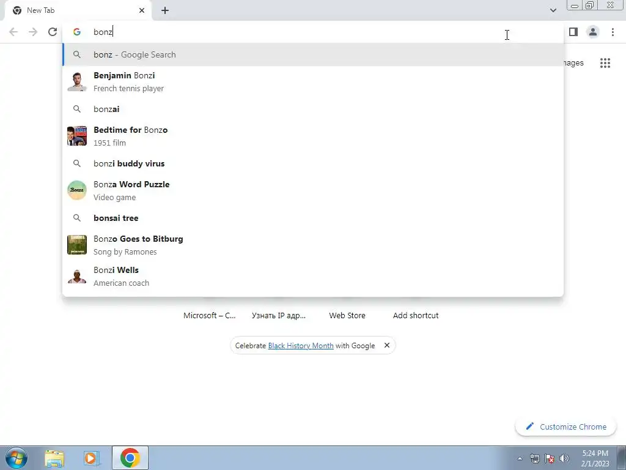The height and width of the screenshot is (470, 626).
Task: Click the volume speaker tray icon
Action: [x=564, y=458]
